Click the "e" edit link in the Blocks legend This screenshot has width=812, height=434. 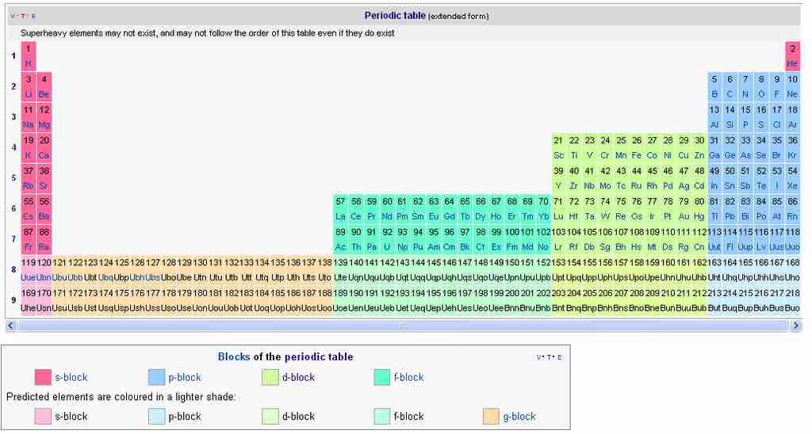(x=560, y=358)
